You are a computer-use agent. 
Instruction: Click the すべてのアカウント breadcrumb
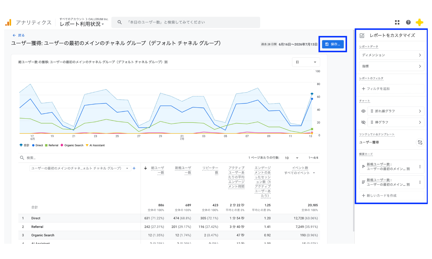[72, 19]
